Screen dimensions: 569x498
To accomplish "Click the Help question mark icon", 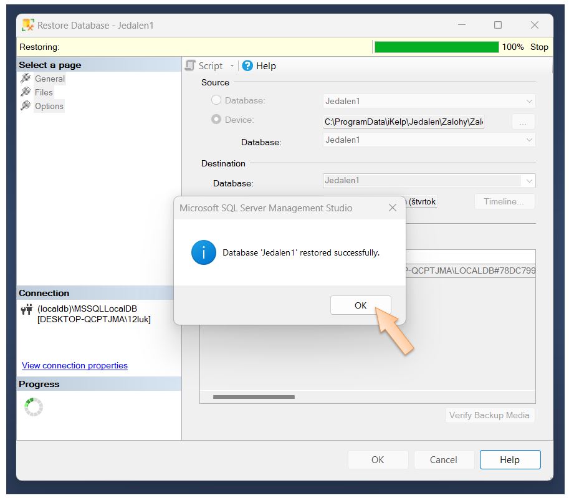I will (247, 66).
